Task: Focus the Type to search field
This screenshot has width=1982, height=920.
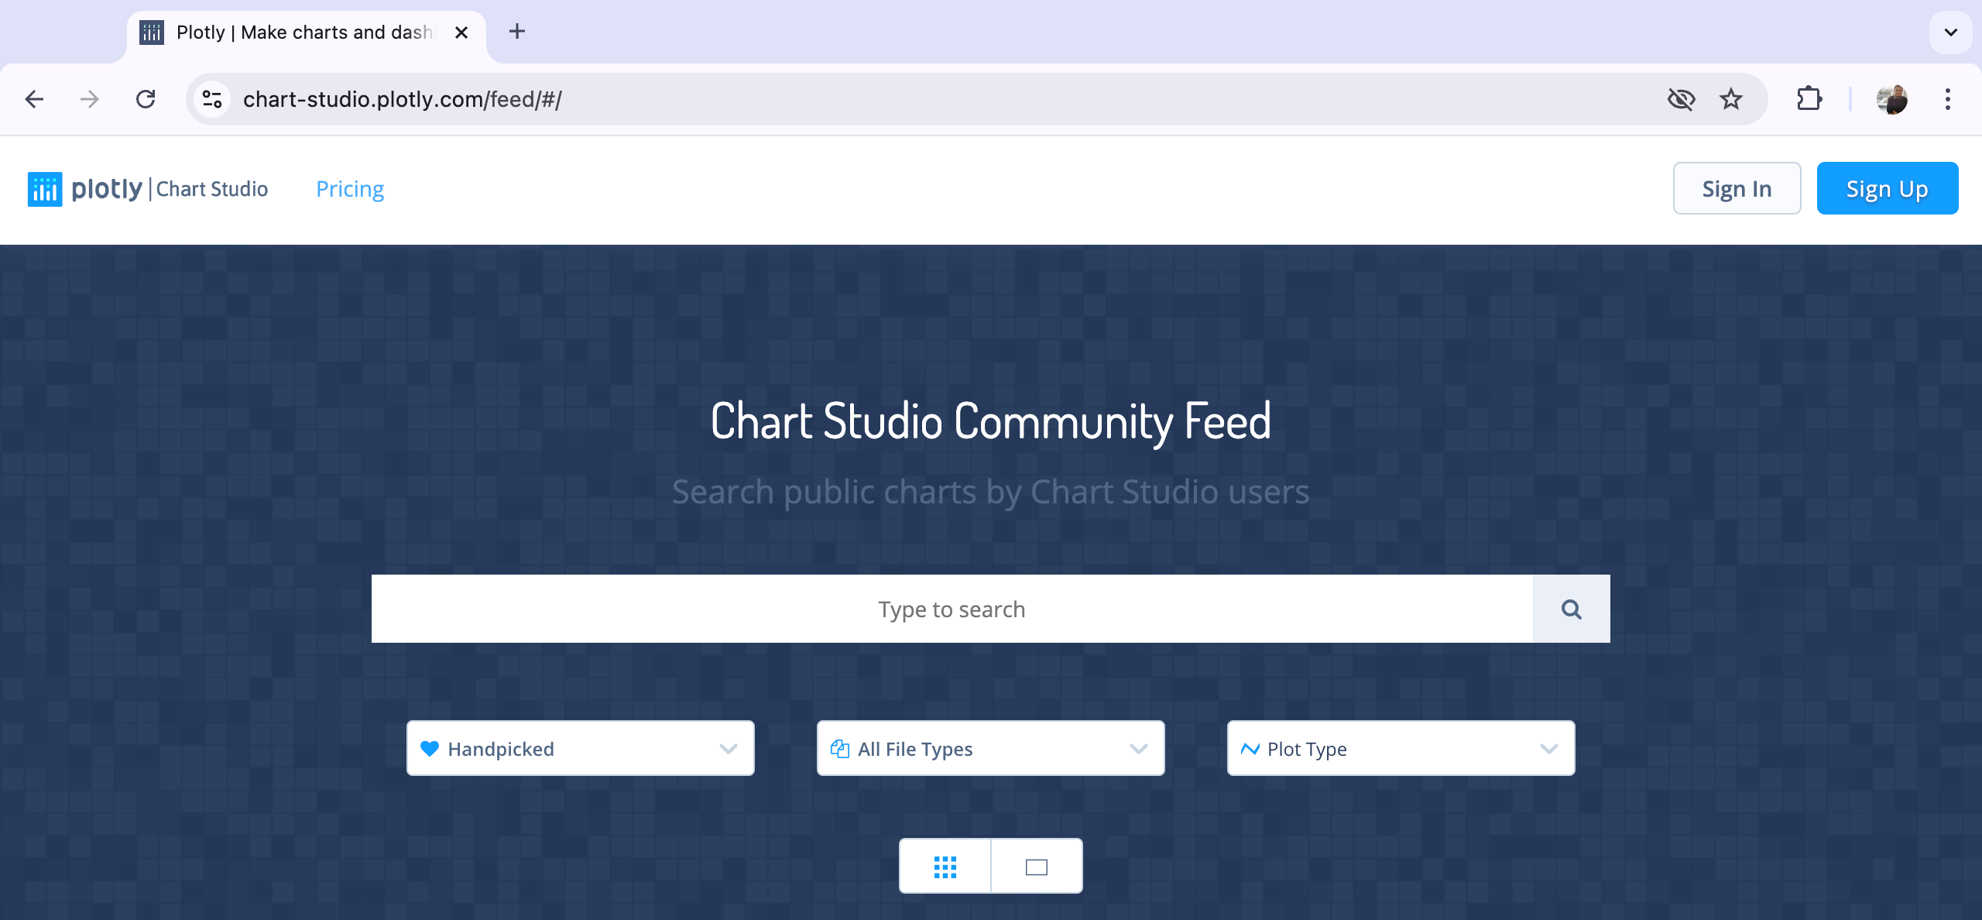Action: coord(952,609)
